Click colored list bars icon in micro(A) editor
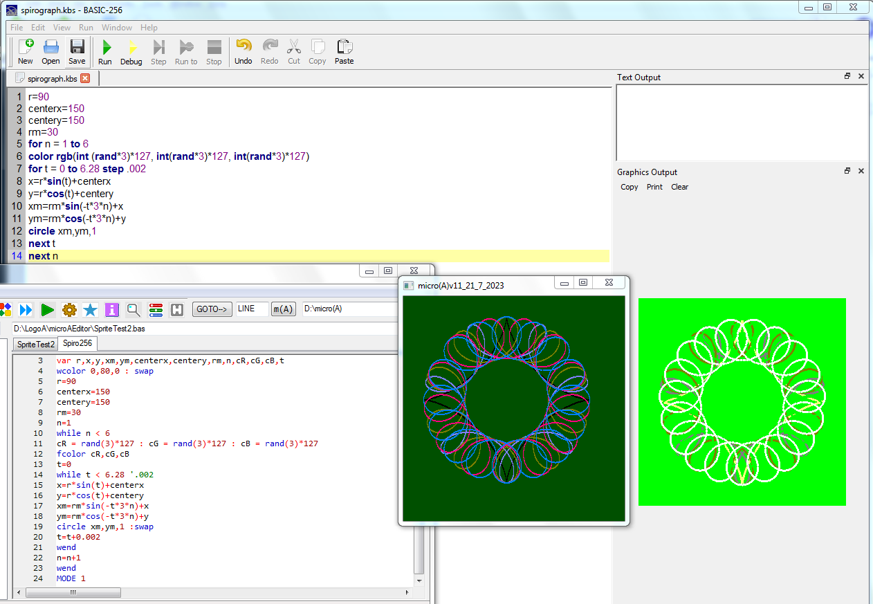This screenshot has height=604, width=873. pyautogui.click(x=156, y=309)
